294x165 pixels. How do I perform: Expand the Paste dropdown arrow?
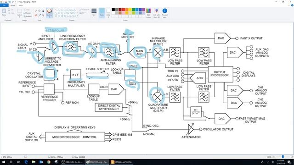4,17
